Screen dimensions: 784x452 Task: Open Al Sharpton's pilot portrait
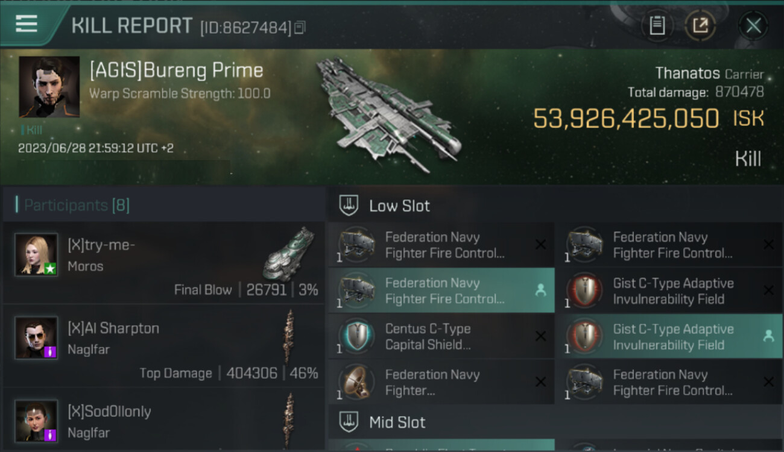click(36, 337)
